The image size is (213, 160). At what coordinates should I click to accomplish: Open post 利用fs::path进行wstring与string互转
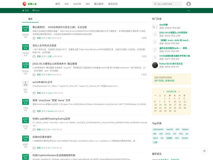(51, 119)
